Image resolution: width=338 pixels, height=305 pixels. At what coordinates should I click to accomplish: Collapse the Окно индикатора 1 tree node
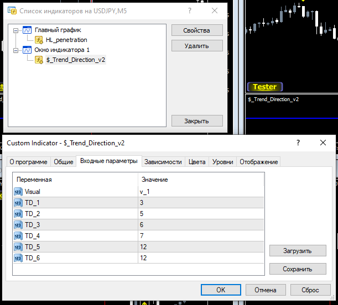tap(15, 50)
